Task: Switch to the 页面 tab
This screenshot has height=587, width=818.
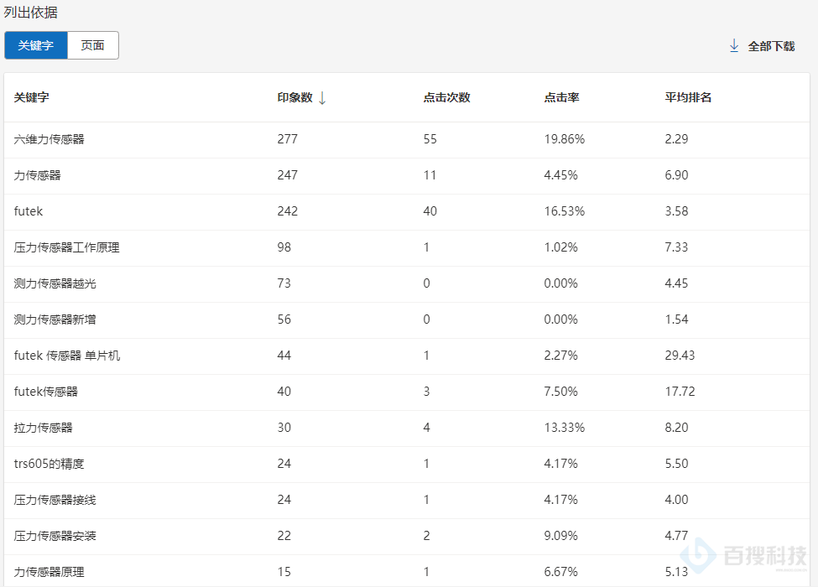Action: point(92,45)
